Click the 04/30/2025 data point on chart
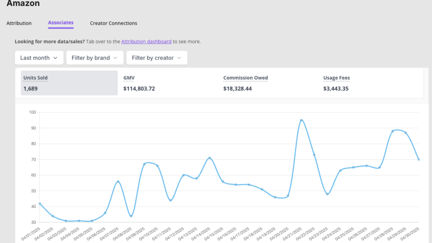This screenshot has height=243, width=432. (419, 159)
